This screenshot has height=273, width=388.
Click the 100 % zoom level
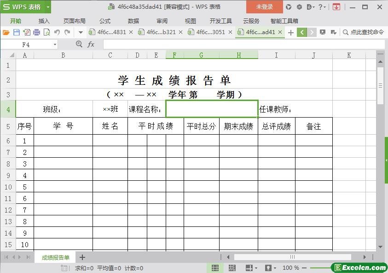tap(290, 268)
